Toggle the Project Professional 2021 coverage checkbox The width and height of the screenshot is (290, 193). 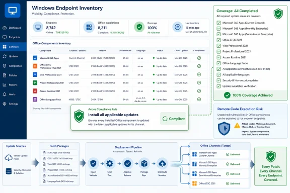(x=219, y=51)
